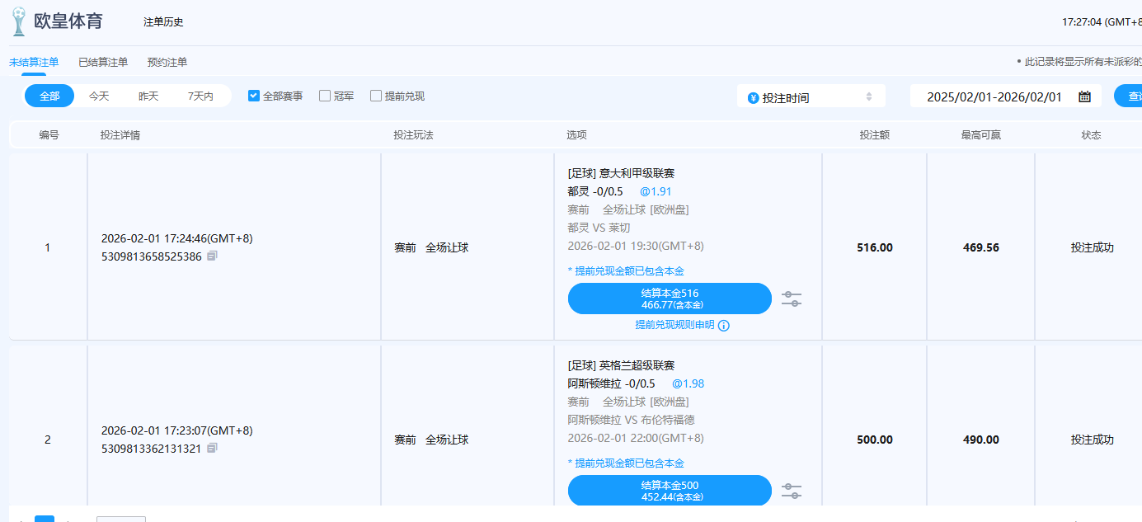Open cash-out settings for the 都灵 bet
Image resolution: width=1142 pixels, height=522 pixels.
coord(792,299)
